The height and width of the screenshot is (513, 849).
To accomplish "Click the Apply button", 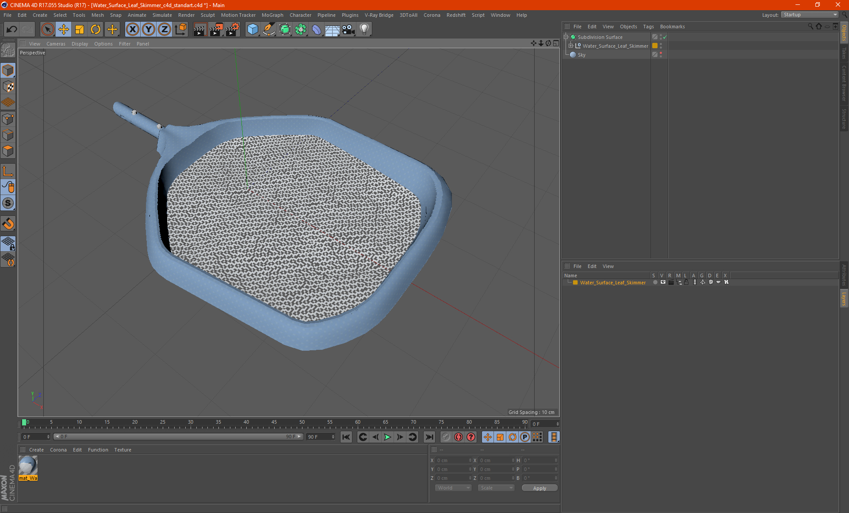I will pos(539,488).
